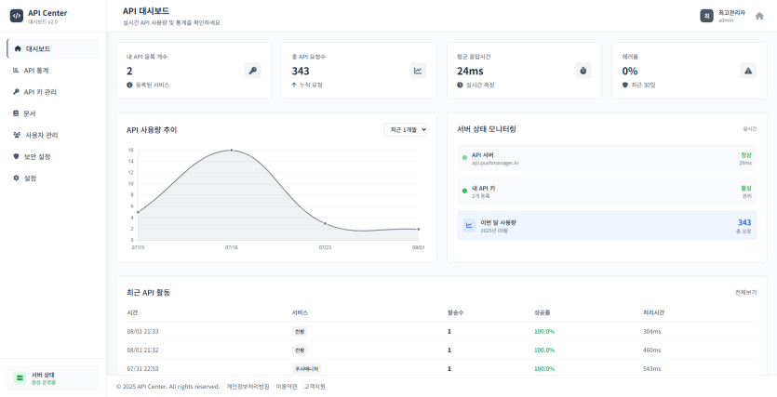This screenshot has height=397, width=777.
Task: Select 문서 from the sidebar
Action: click(29, 113)
